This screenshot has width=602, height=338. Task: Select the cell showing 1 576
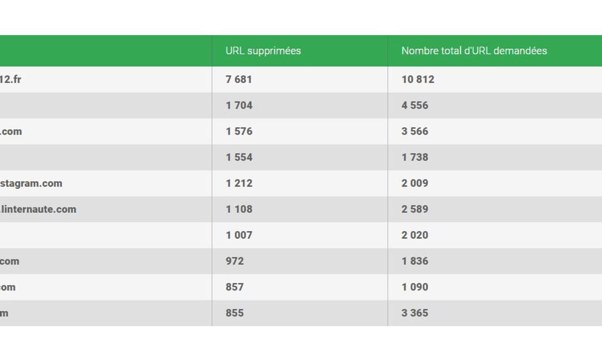[239, 131]
